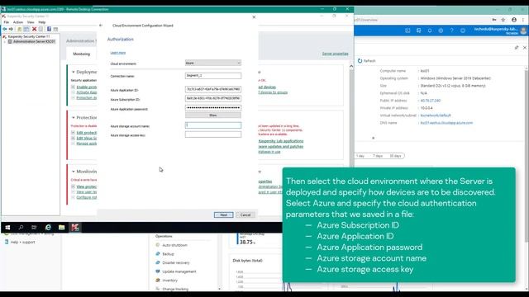This screenshot has width=529, height=297.
Task: Open the View menu
Action: [x=31, y=22]
